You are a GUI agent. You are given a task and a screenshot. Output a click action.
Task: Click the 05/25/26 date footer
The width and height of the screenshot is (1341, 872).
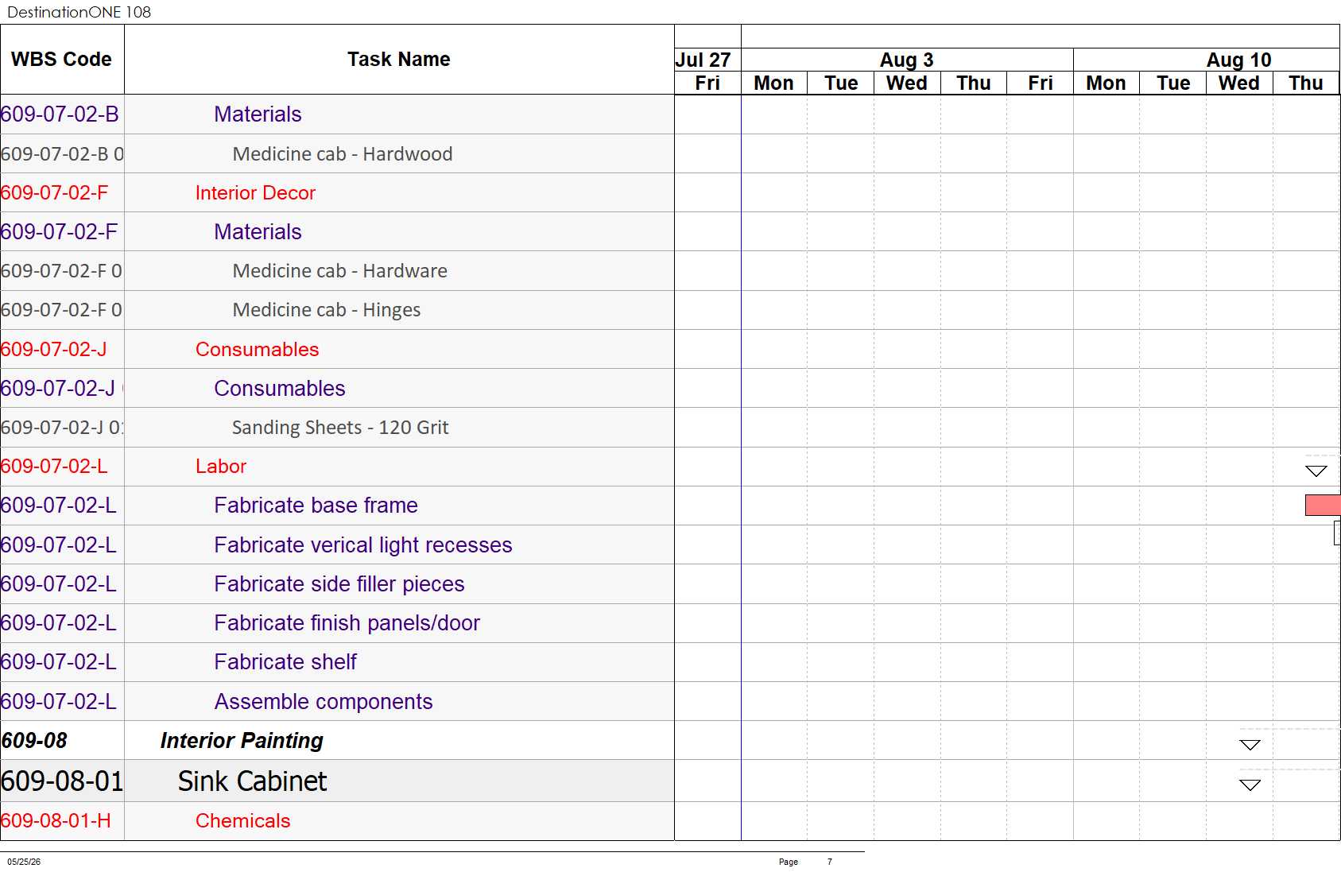pyautogui.click(x=24, y=862)
